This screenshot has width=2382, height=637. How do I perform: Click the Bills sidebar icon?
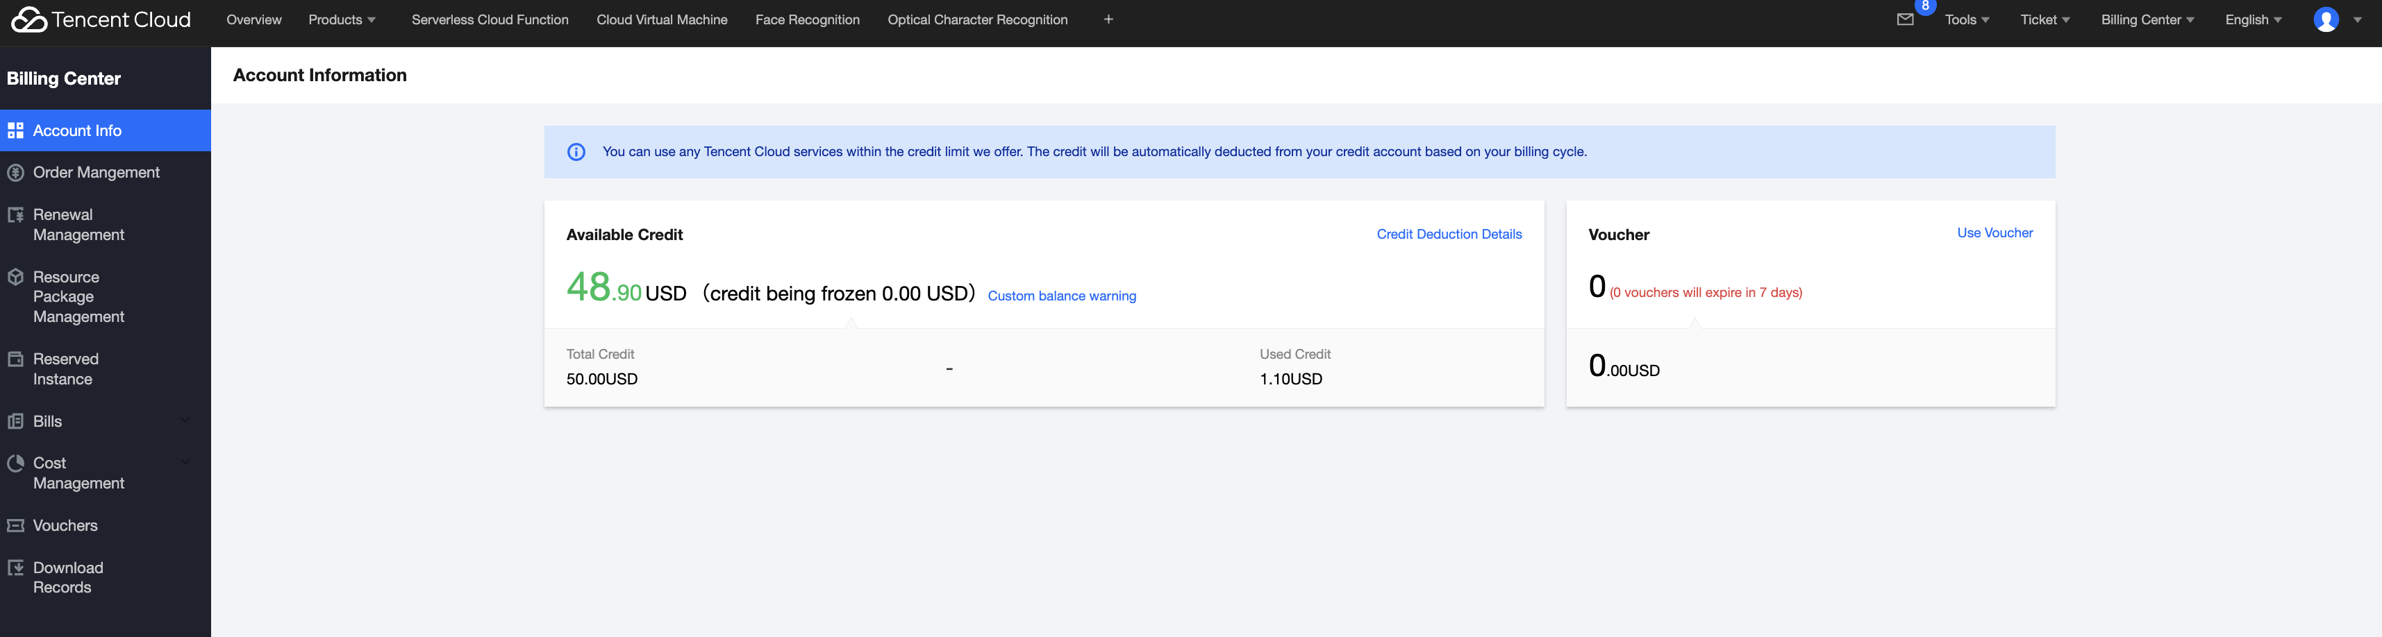point(16,422)
